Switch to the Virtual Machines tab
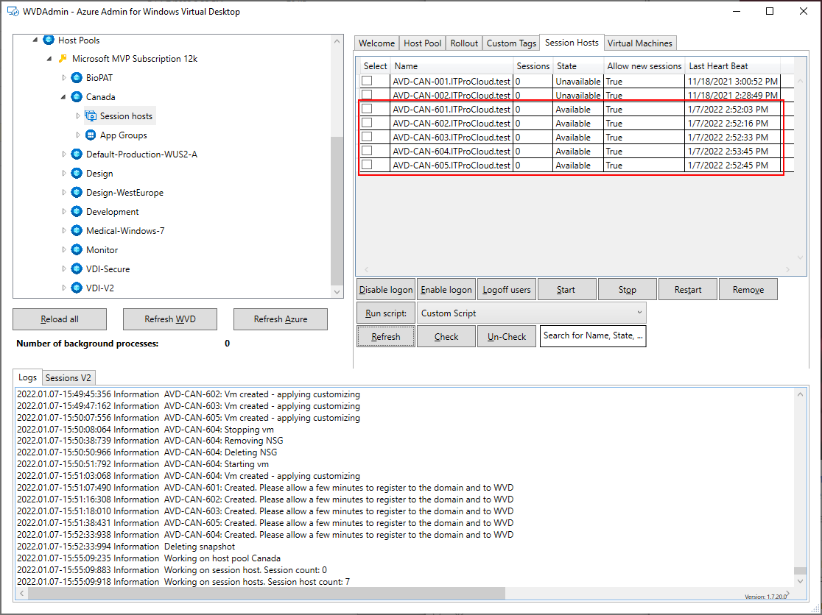 (639, 43)
